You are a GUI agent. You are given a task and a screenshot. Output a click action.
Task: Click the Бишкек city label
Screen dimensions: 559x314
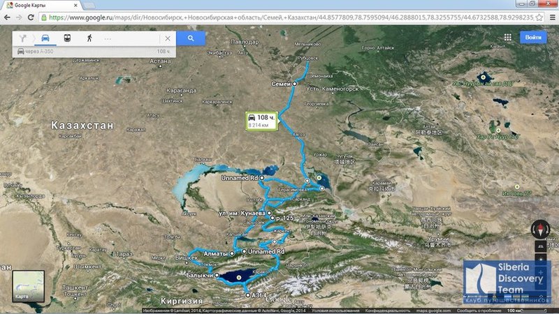click(x=187, y=257)
